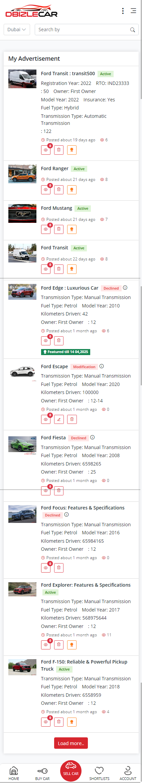Show info for declined Ford Fiesta ad

click(93, 437)
